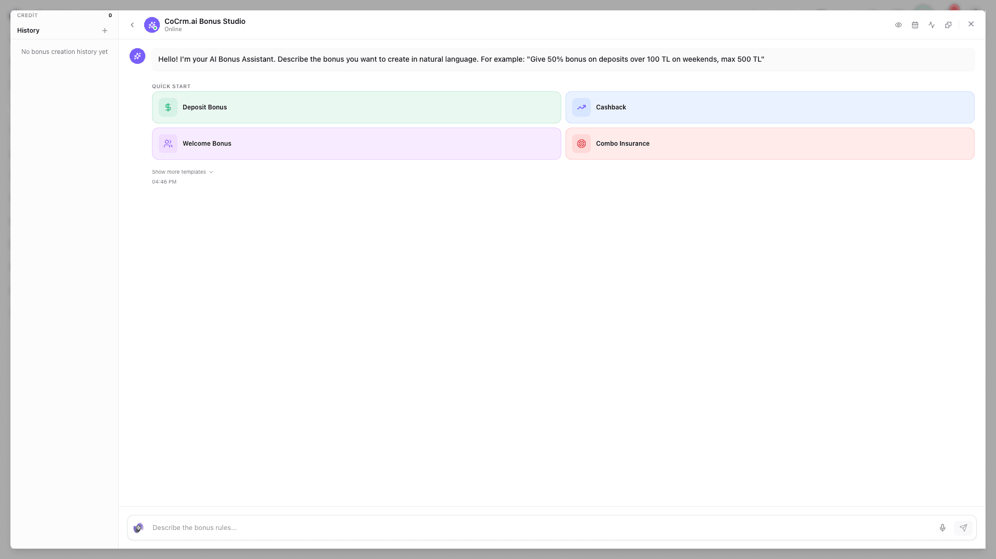Click the target icon on Combo Insurance
Screen dimensions: 996x559
[x=581, y=144]
